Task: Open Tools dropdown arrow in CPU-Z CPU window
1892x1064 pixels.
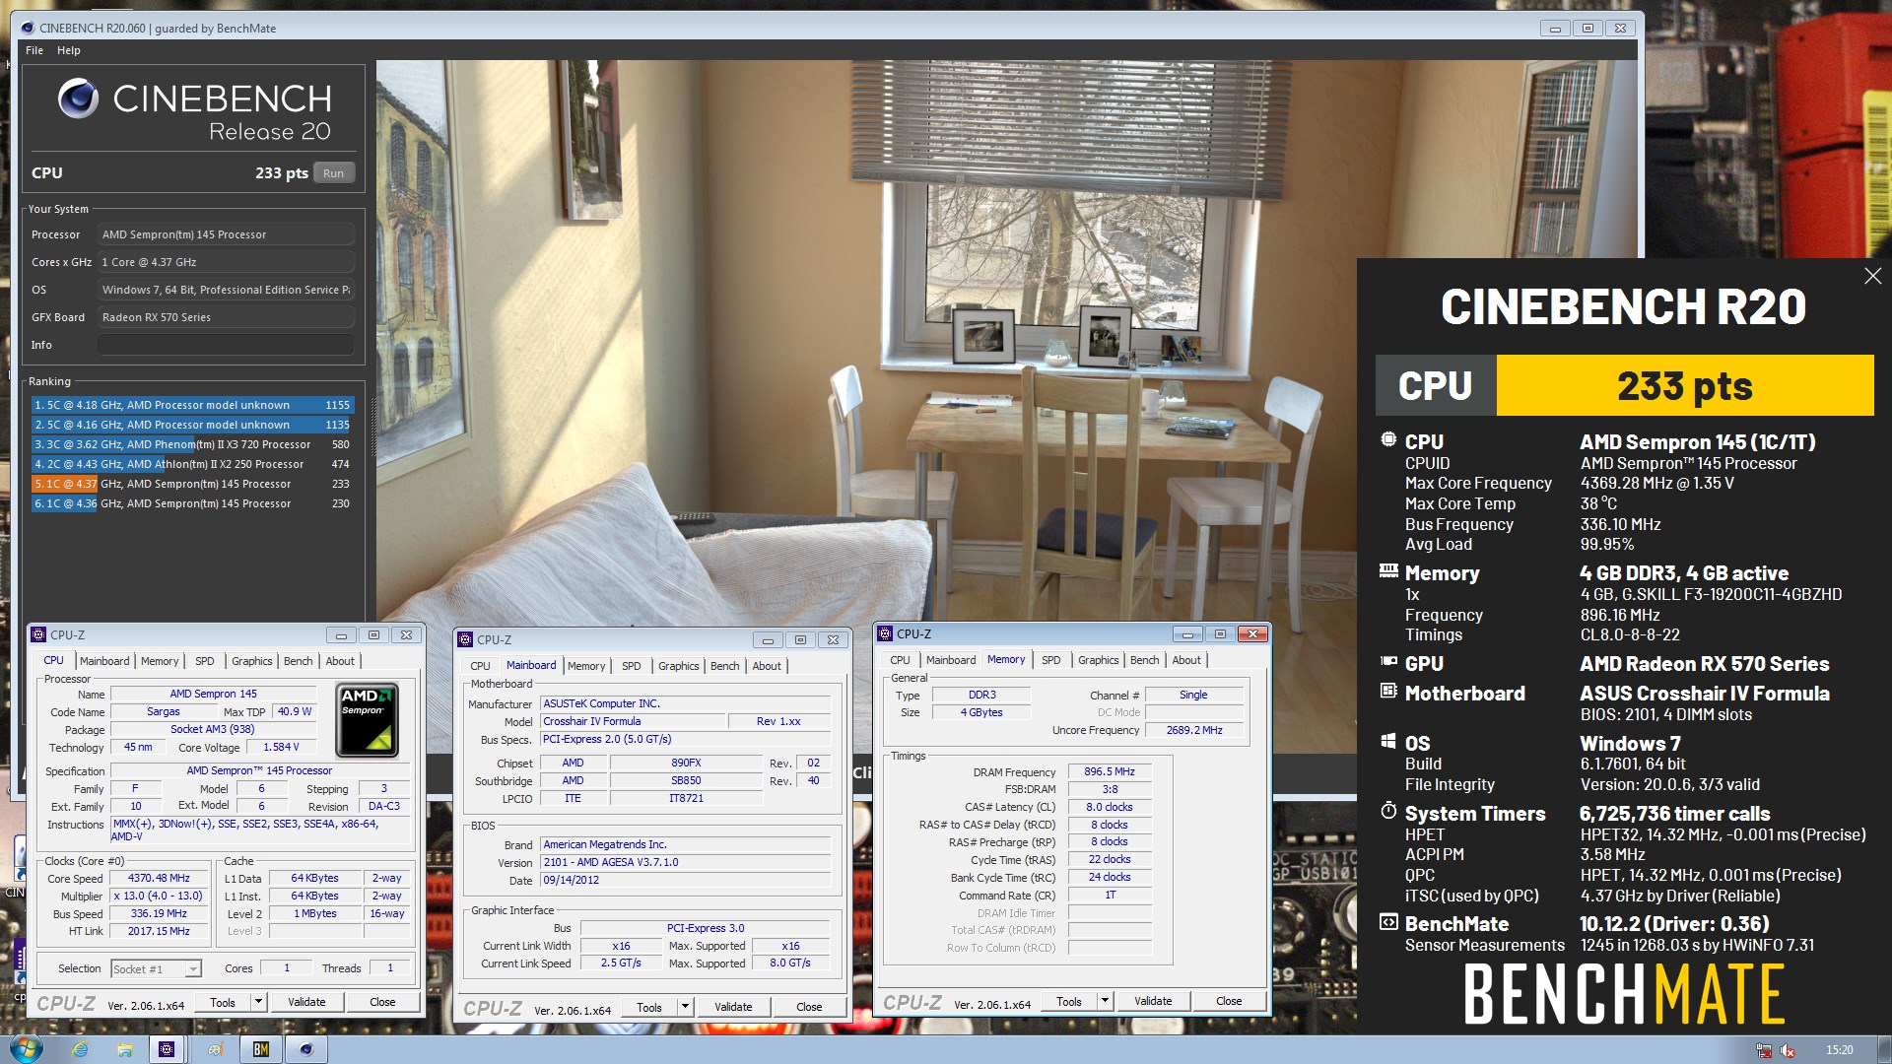Action: coord(258,1002)
